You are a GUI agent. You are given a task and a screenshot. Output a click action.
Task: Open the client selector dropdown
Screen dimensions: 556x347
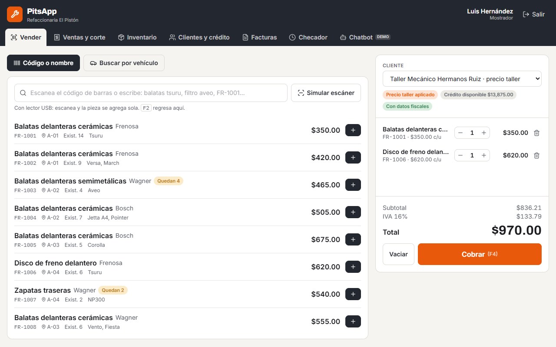462,79
